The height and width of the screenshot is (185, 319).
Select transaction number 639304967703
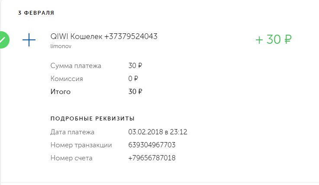point(152,145)
